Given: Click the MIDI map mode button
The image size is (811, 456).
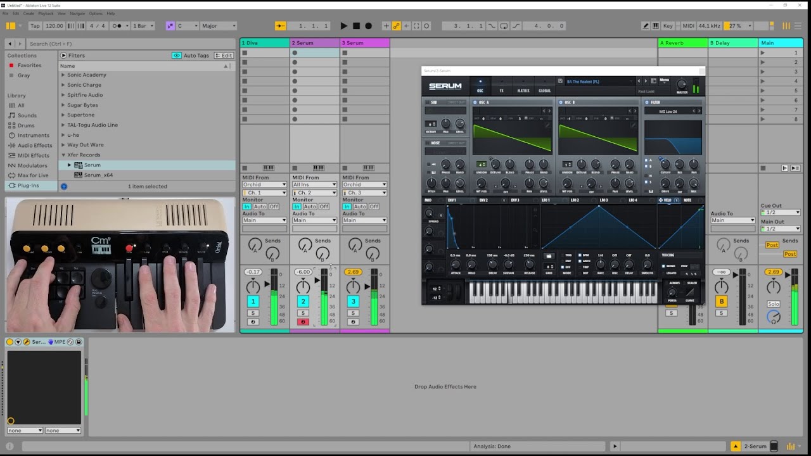Looking at the screenshot, I should tap(688, 26).
